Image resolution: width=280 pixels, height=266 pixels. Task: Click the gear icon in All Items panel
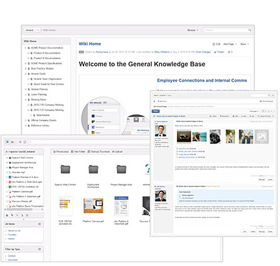(x=39, y=224)
